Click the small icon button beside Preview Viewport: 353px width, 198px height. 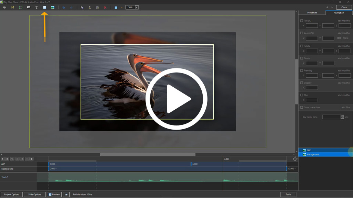tap(66, 195)
